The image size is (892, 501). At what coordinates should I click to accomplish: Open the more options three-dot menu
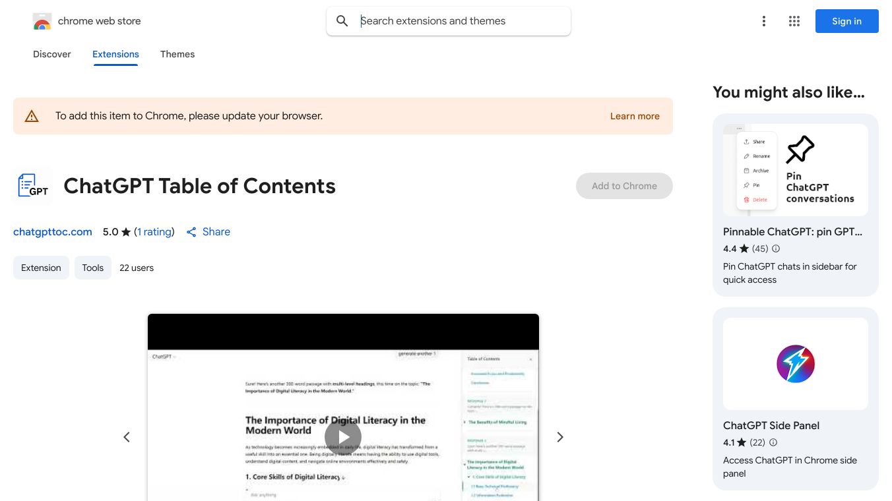click(764, 21)
